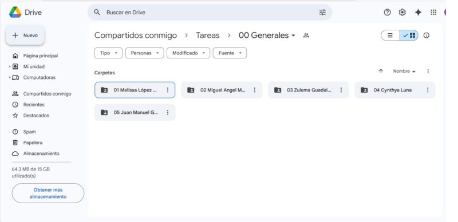Click the Nuevo button

[25, 35]
